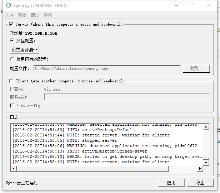220x193 pixels.
Task: Click log line 'activeDesktop:Screen-saver'
Action: pos(80,151)
